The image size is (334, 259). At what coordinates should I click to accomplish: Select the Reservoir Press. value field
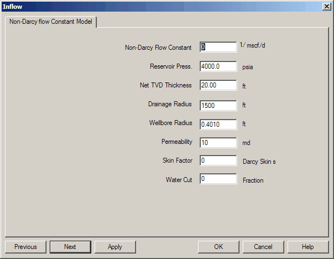click(218, 66)
